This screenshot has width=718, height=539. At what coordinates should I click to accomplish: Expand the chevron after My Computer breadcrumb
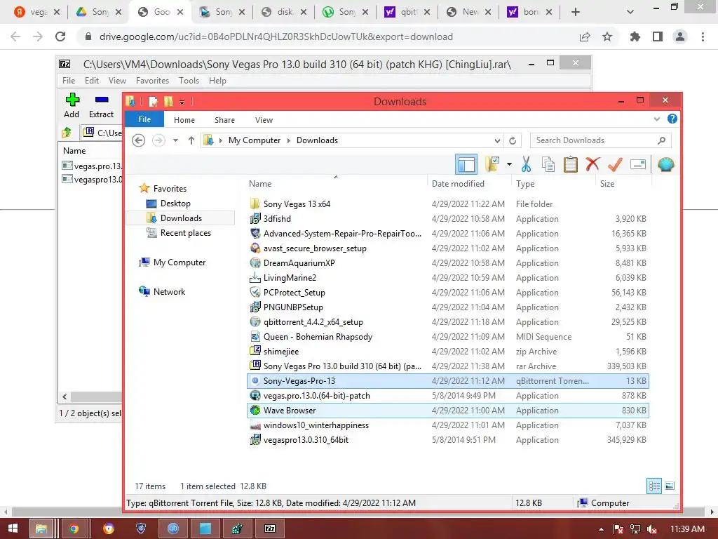[288, 140]
